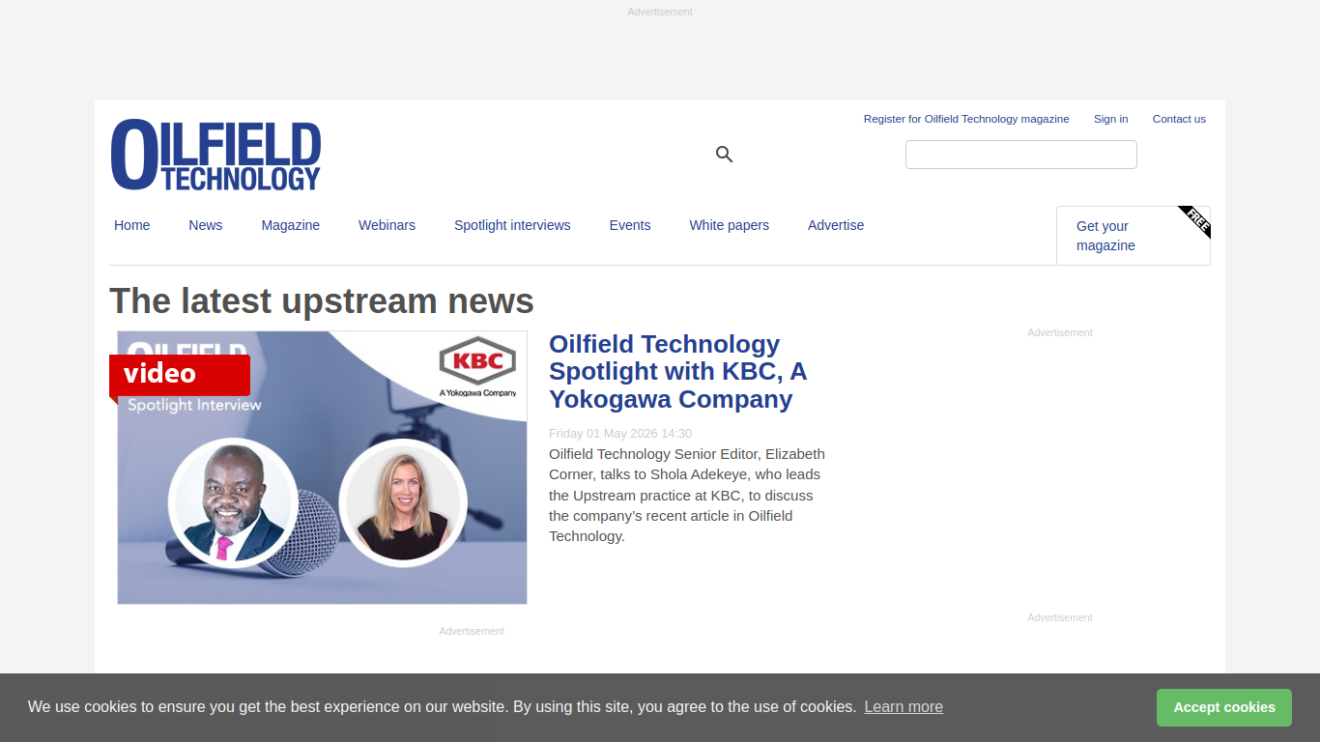Click The latest upstream news heading

(322, 301)
